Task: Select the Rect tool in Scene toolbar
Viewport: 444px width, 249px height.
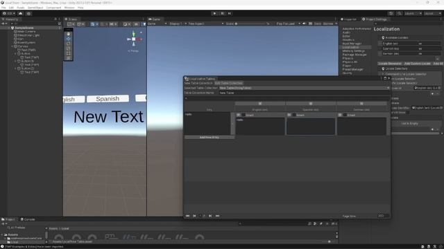Action: click(x=68, y=53)
